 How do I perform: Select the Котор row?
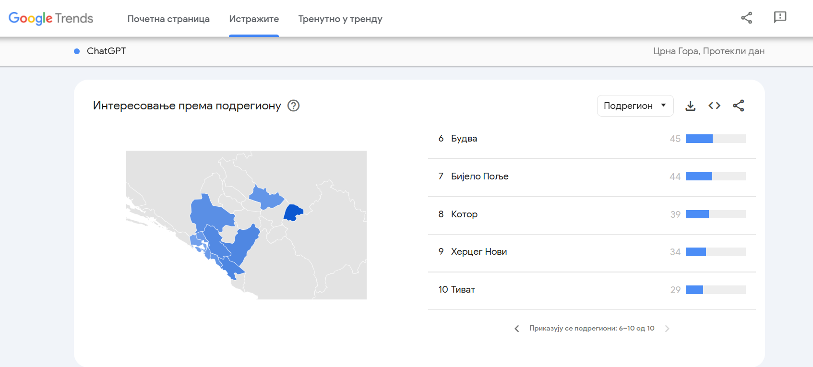pos(592,215)
